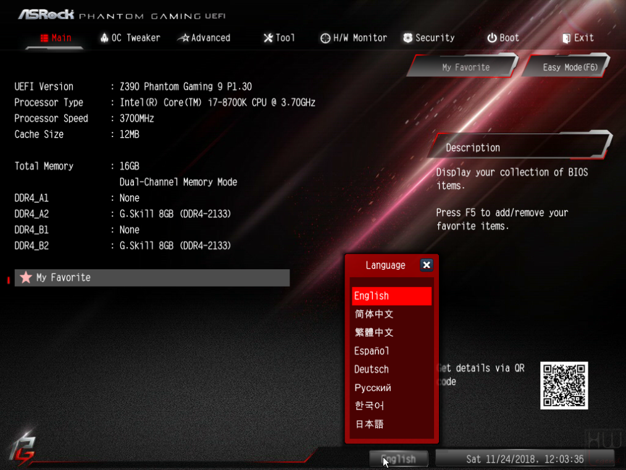Click the date and time display
This screenshot has height=470, width=626.
[x=525, y=459]
